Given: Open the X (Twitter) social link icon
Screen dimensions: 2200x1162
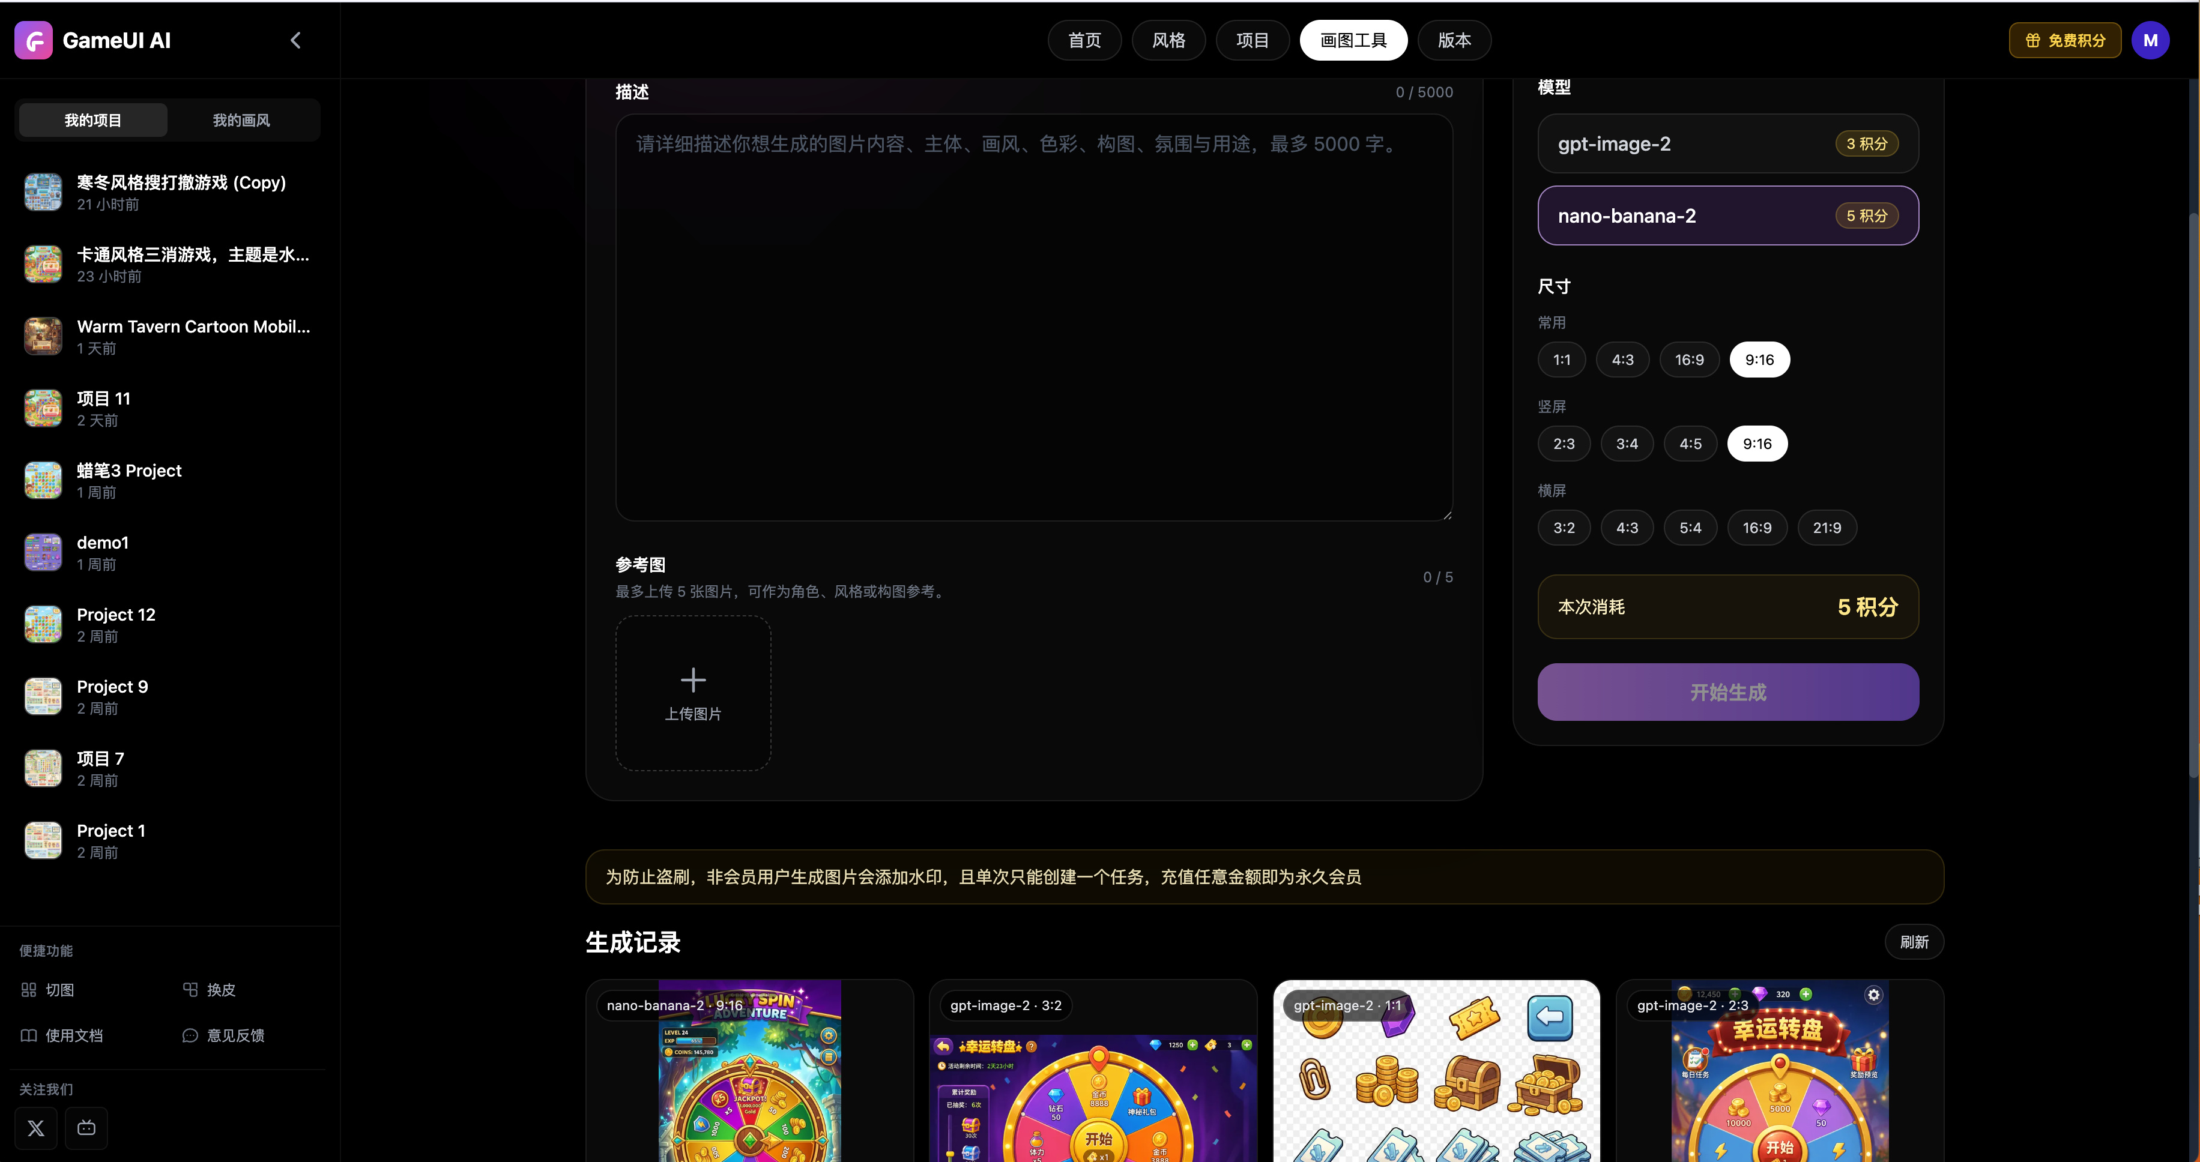Looking at the screenshot, I should (36, 1128).
